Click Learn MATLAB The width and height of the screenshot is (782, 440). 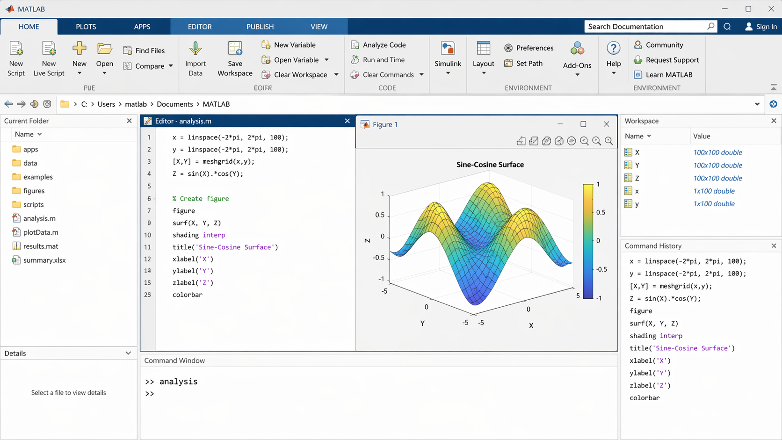663,75
